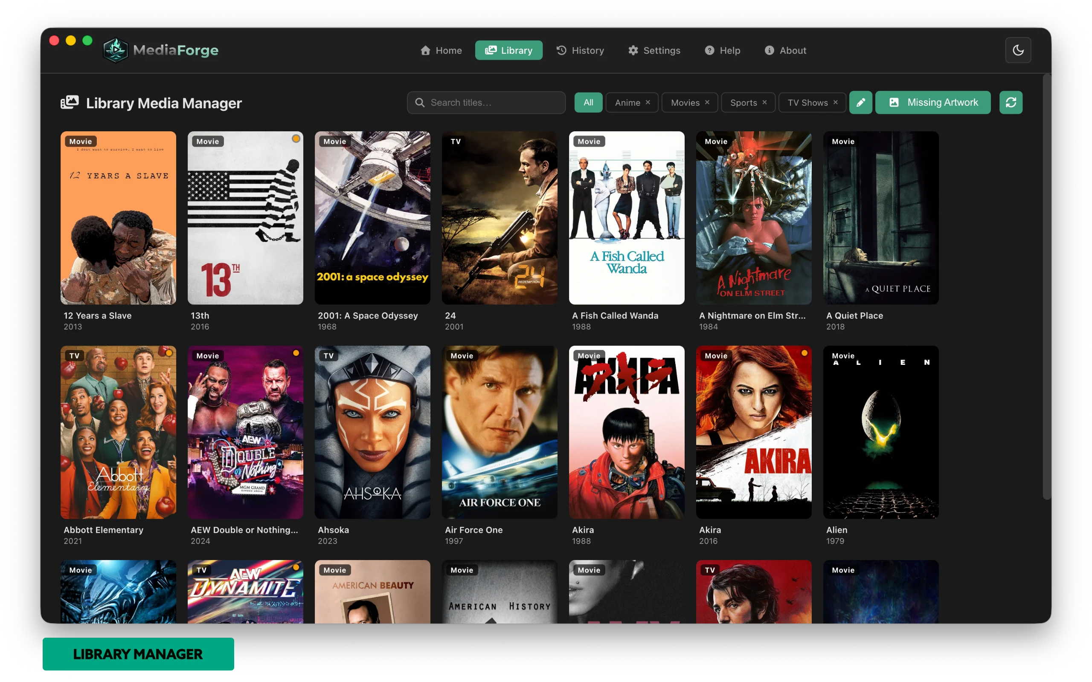Screen dimensions: 1092x682
Task: Open the Abbott Elementary poster
Action: click(118, 432)
